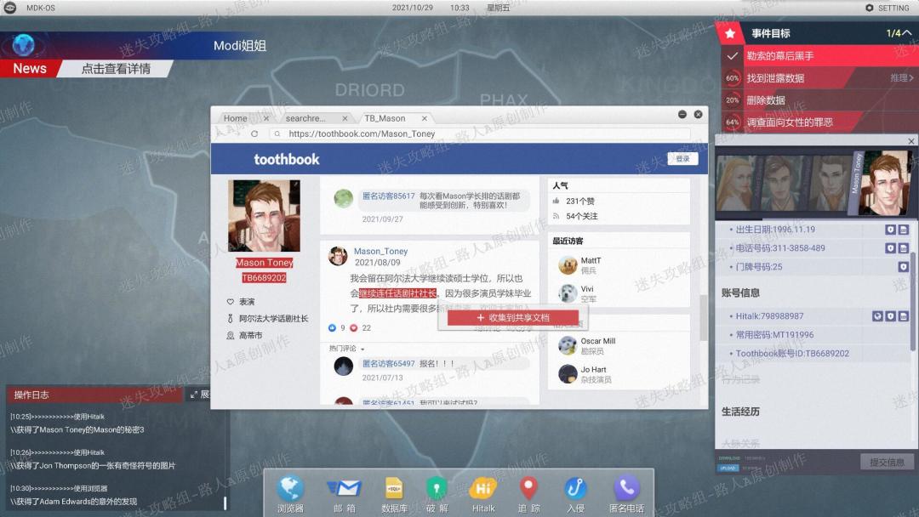Click highlighted 继续连任话剧社社长 text
This screenshot has height=517, width=919.
coord(397,293)
